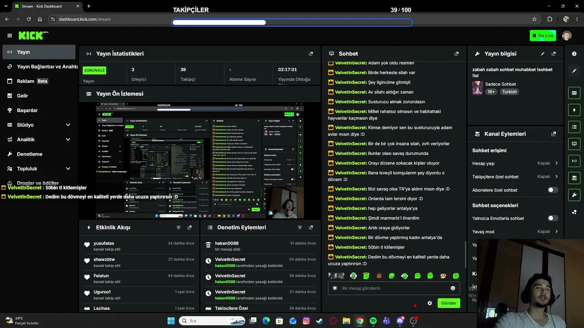Open Yavaş mod setting chevron
This screenshot has width=584, height=328.
[557, 231]
